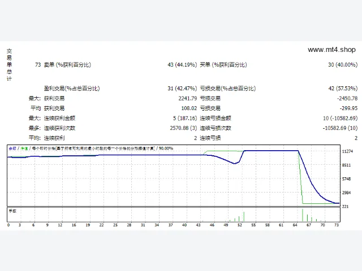
Task: Click the 连续亏损次数 label
Action: tap(216, 128)
